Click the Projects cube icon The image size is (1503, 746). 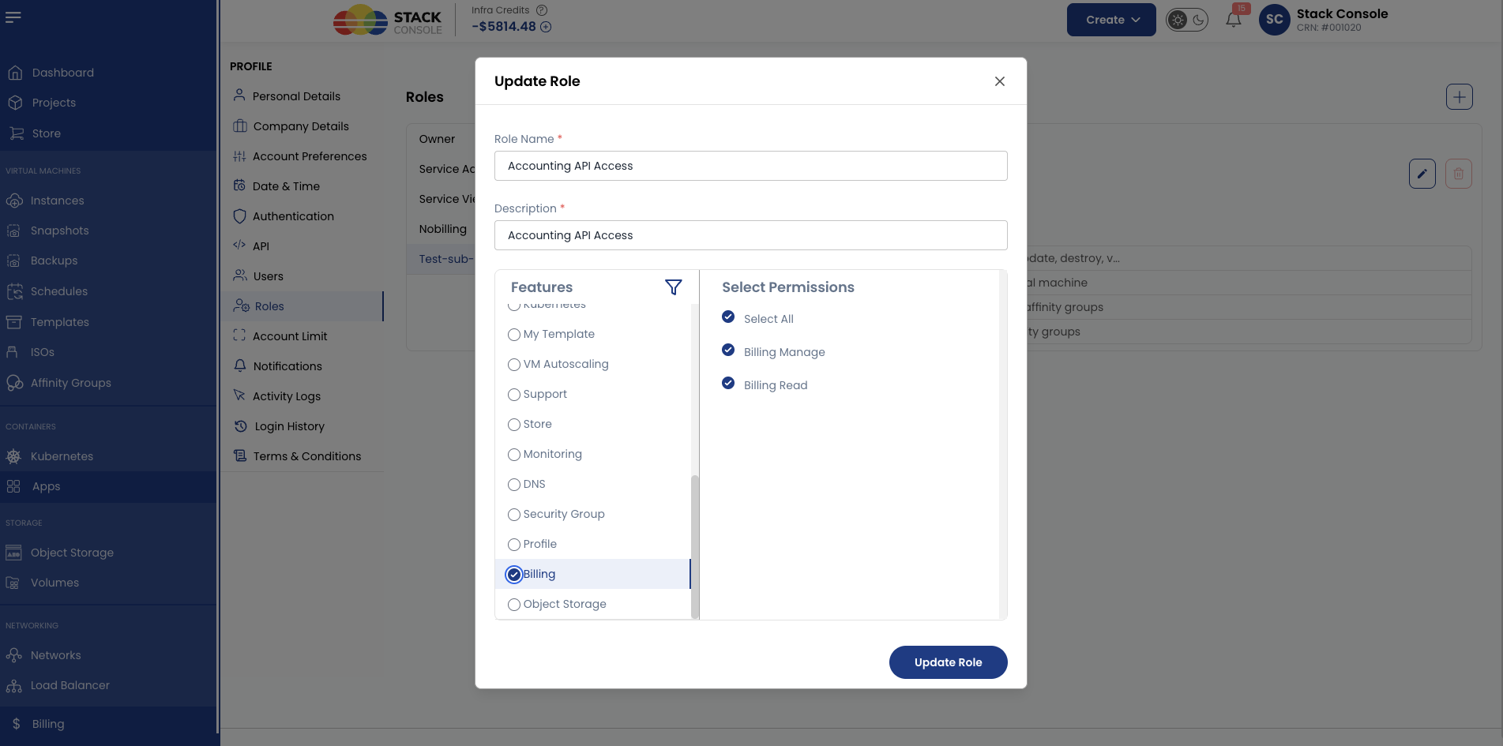(x=15, y=103)
